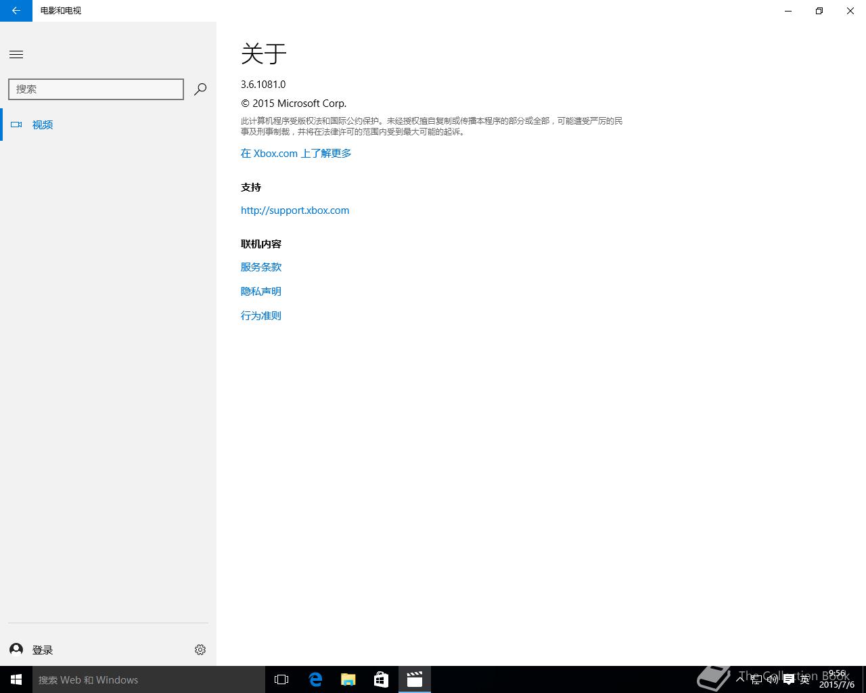Open the 隐私声明 link
Screen dimensions: 866x693
click(x=261, y=292)
